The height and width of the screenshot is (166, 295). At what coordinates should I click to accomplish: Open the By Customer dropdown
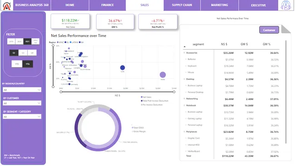22,103
